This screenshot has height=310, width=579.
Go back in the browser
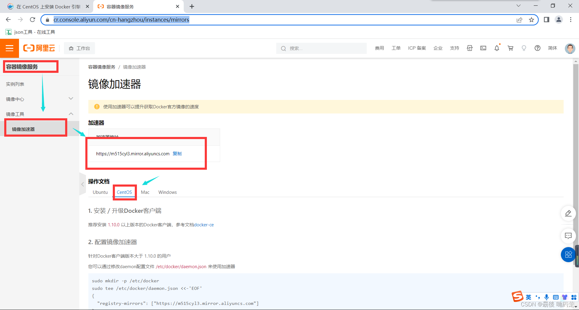pyautogui.click(x=8, y=20)
